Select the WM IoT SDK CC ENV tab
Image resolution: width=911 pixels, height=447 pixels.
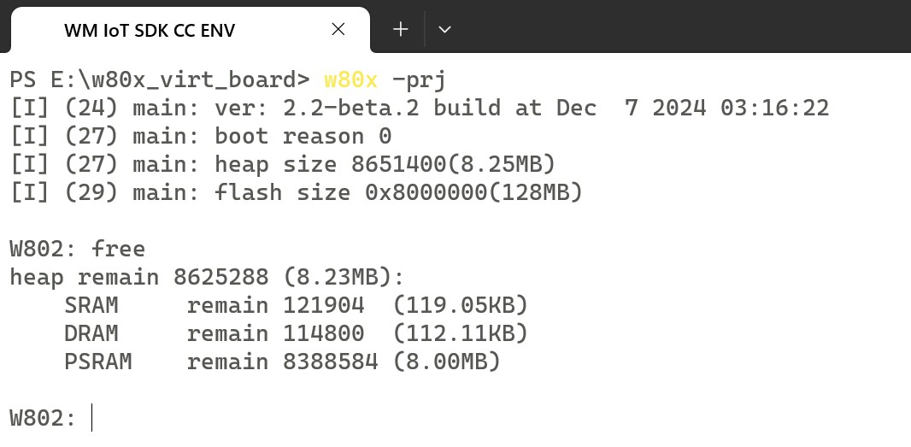point(150,31)
